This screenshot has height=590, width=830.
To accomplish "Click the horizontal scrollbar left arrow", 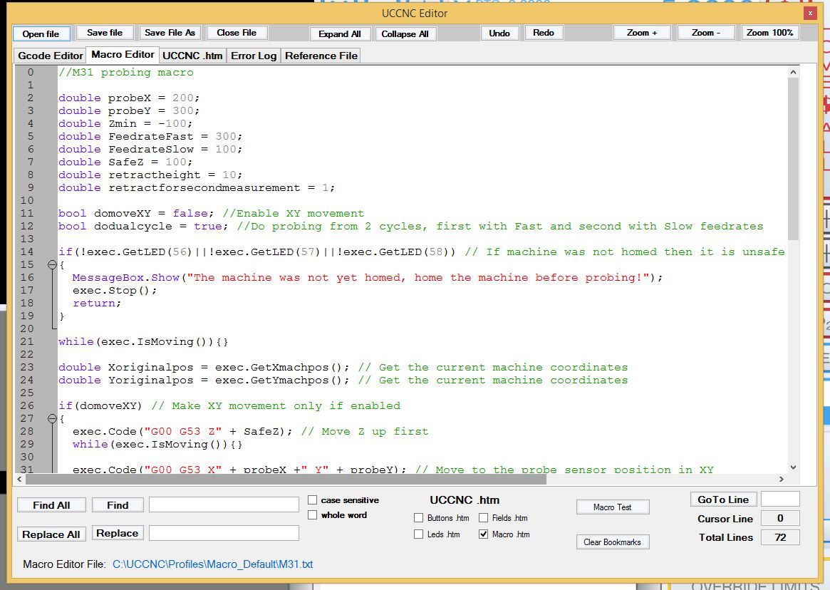I will [x=19, y=480].
